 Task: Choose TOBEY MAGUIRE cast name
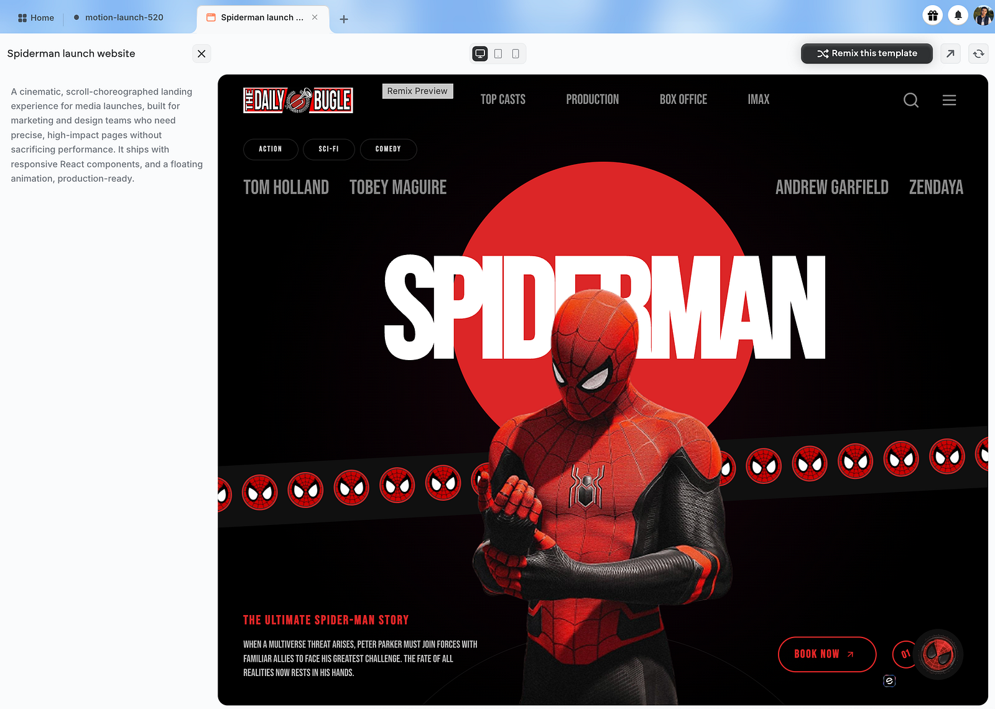click(398, 187)
